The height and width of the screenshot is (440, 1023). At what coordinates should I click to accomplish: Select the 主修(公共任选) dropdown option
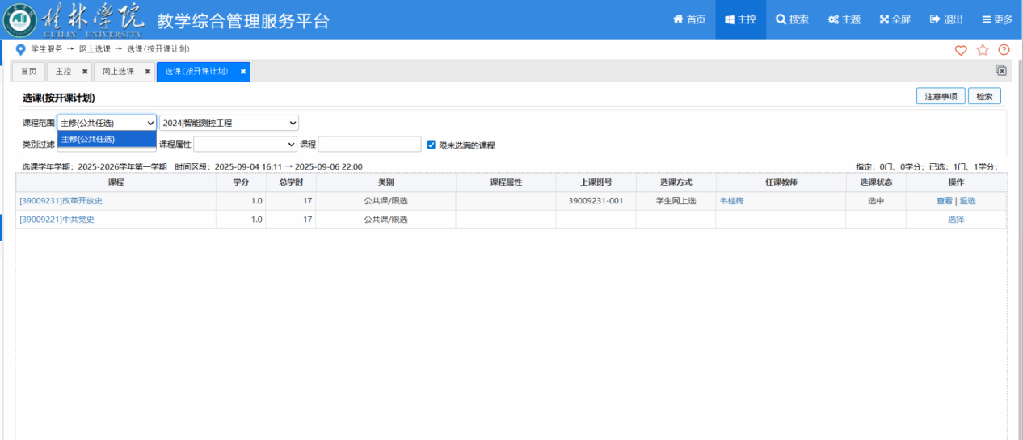coord(89,139)
